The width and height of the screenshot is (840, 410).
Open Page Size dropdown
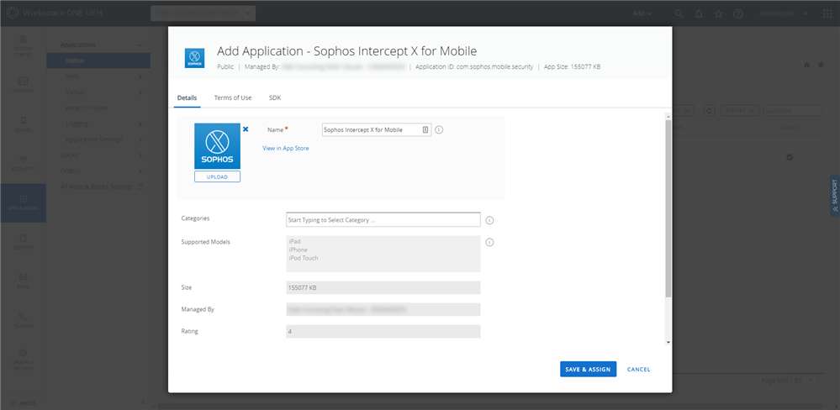806,380
